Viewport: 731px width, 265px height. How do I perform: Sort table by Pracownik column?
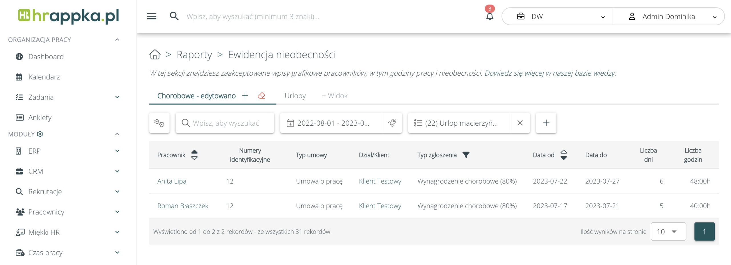click(194, 155)
